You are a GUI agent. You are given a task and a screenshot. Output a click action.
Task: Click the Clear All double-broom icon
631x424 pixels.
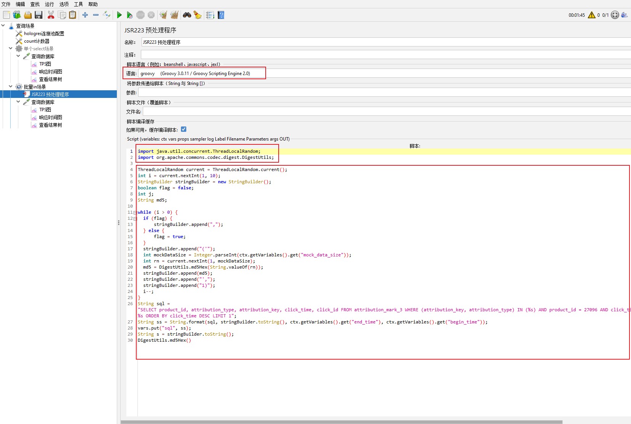(174, 15)
